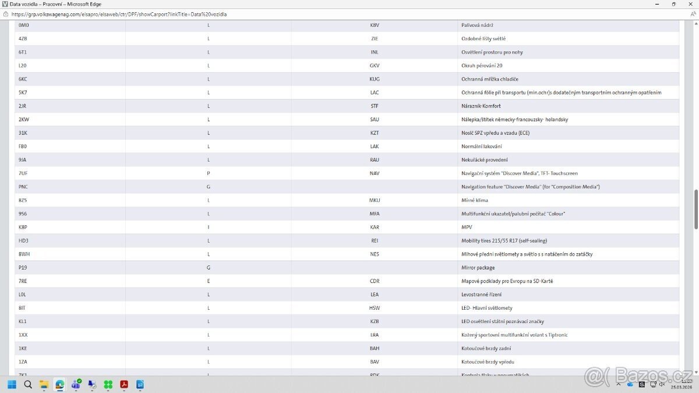This screenshot has width=699, height=393.
Task: Switch to Microsoft Edge on the taskbar
Action: point(59,384)
